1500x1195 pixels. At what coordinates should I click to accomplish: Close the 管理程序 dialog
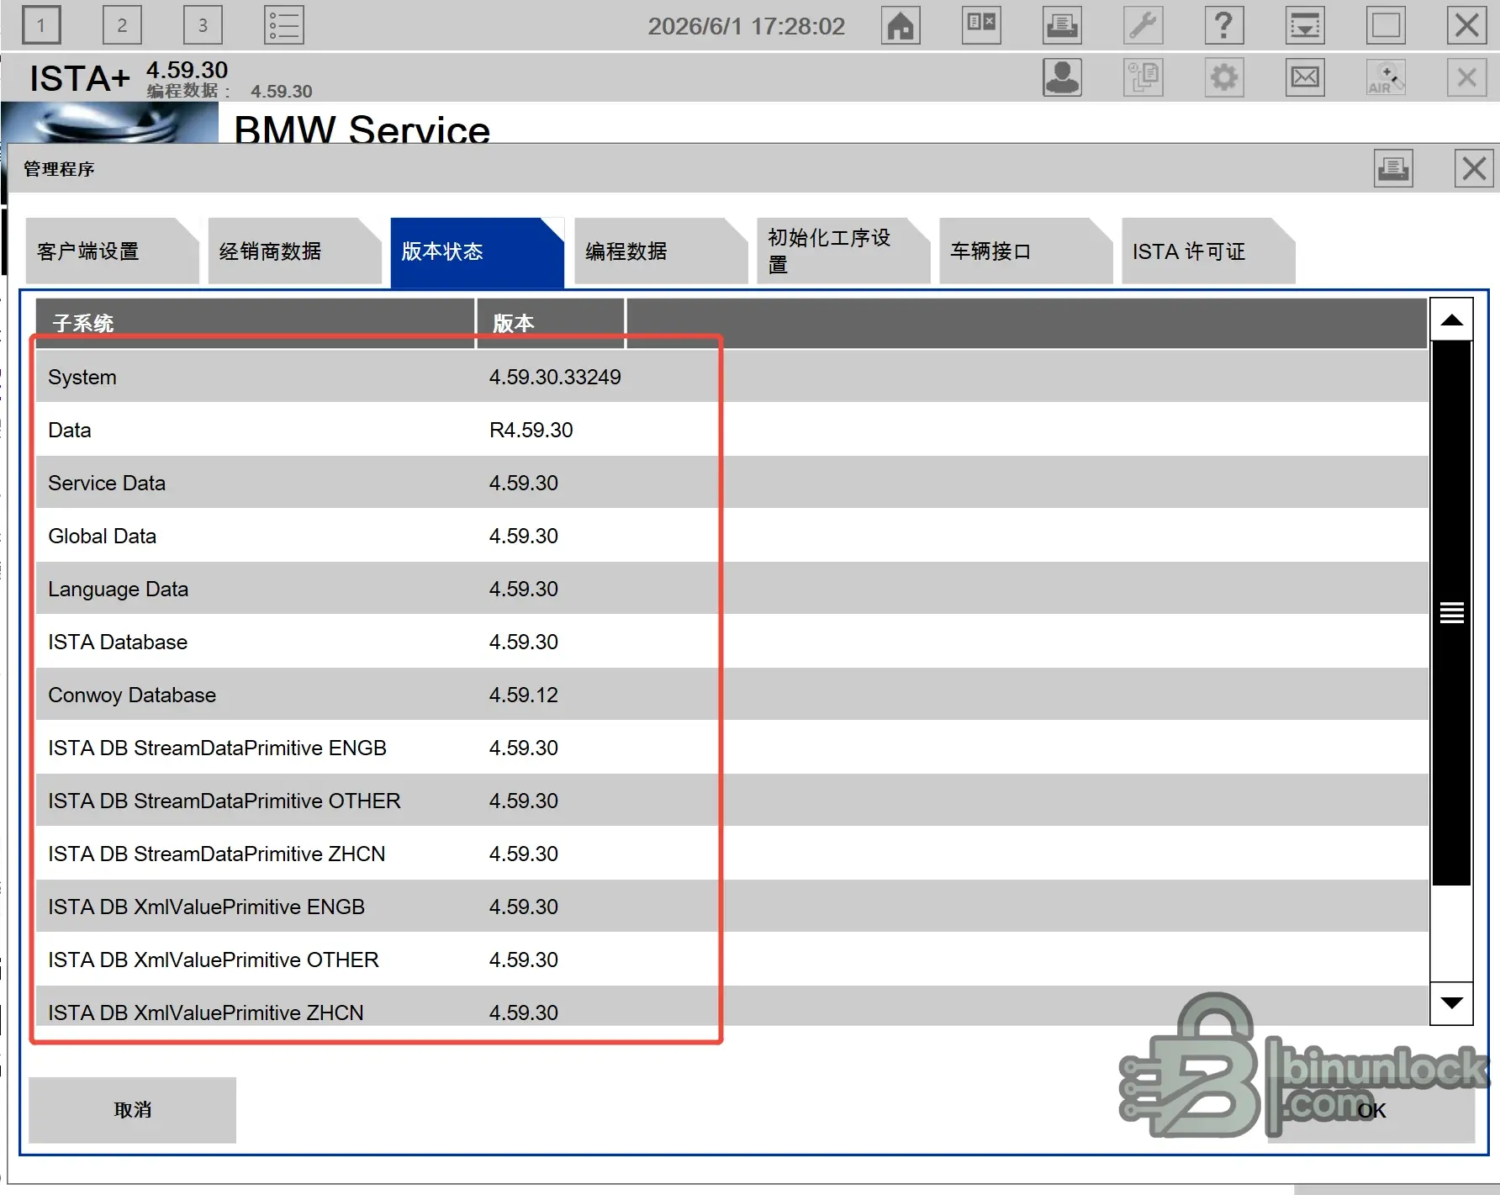click(x=1474, y=168)
